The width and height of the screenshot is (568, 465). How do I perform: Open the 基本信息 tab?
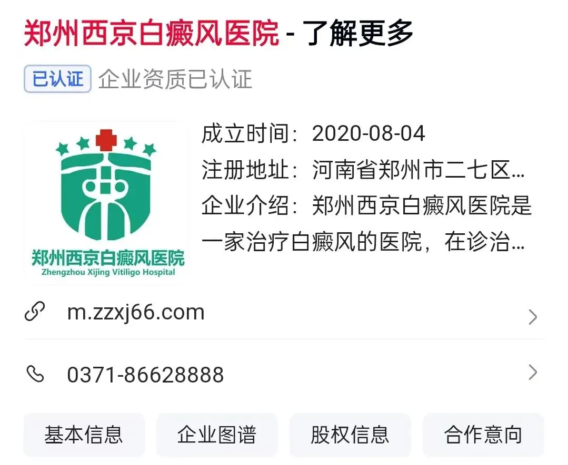tap(84, 435)
